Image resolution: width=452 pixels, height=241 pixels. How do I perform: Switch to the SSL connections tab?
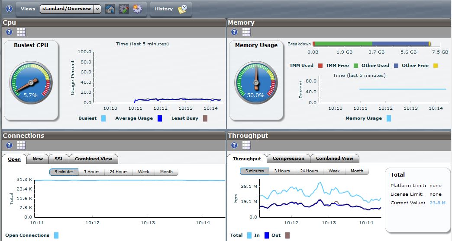pos(58,159)
